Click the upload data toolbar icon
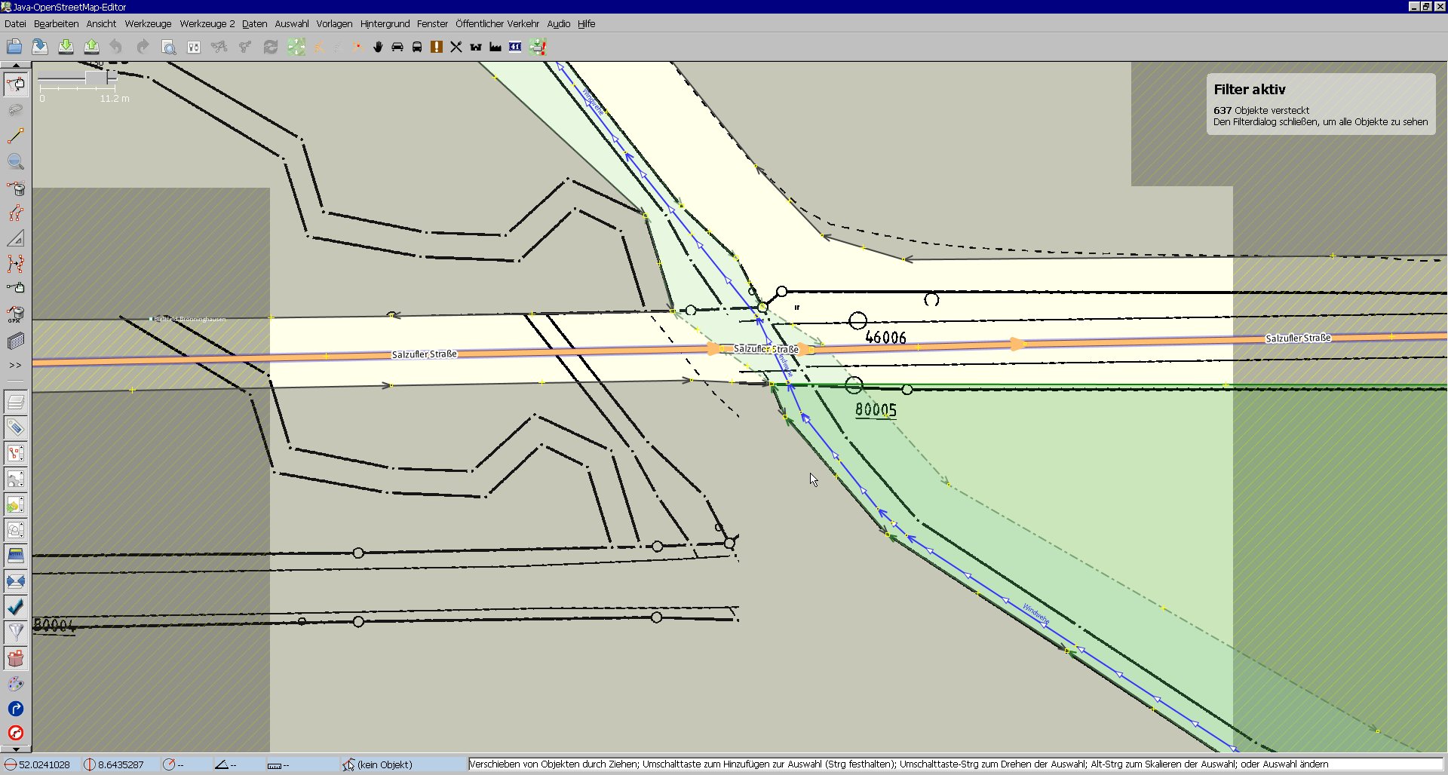The width and height of the screenshot is (1448, 775). click(91, 47)
